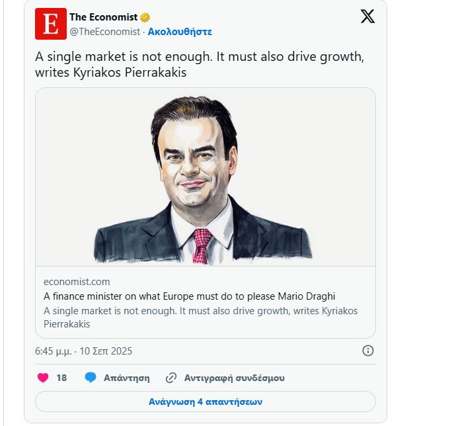
Task: Click the like count 18
Action: click(x=61, y=378)
